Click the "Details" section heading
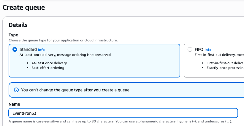Image resolution: width=244 pixels, height=126 pixels. 18,25
